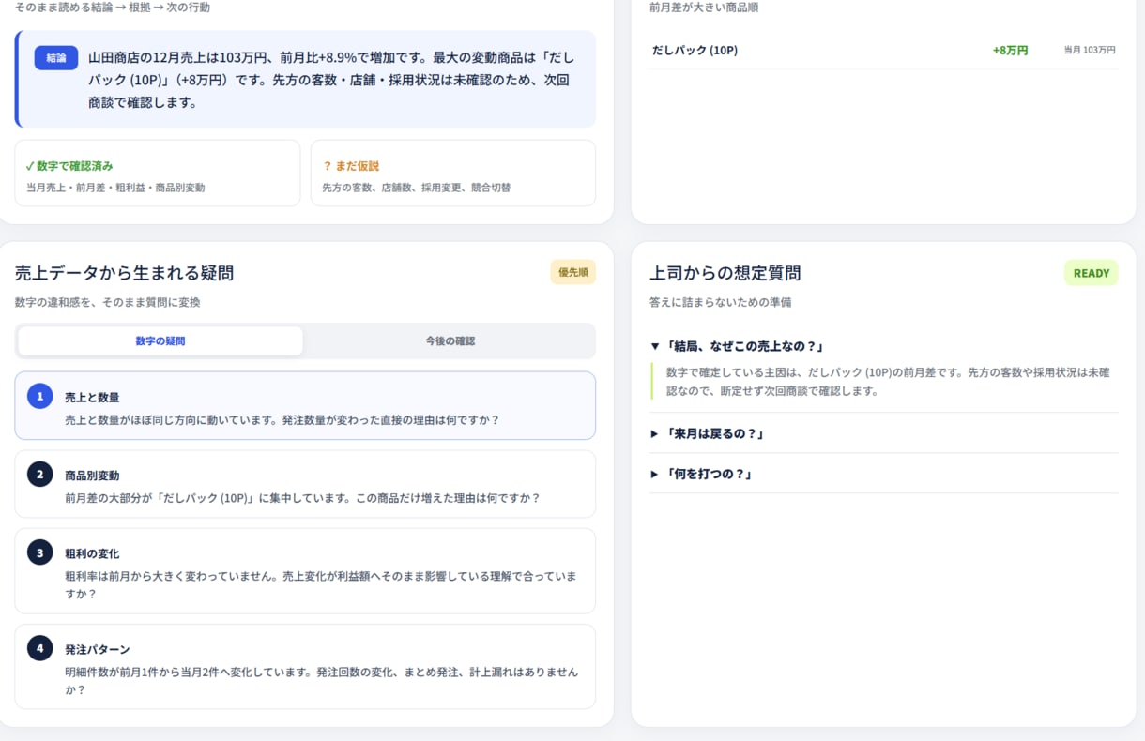Open the まだ仮説 card
This screenshot has height=741, width=1145.
point(453,174)
